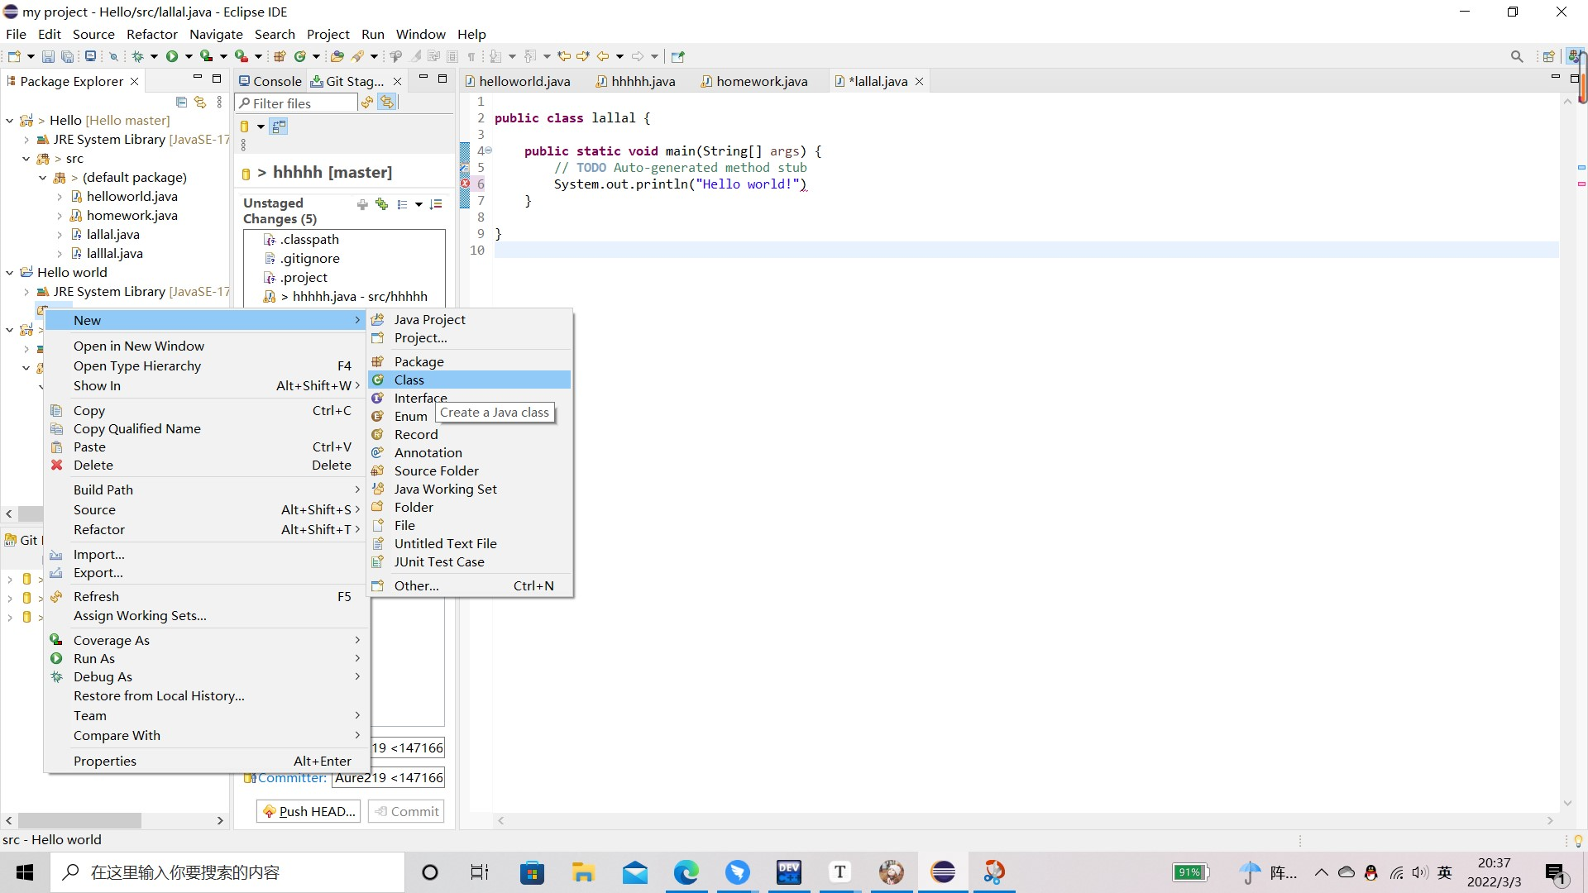Choose Refresh in the context menu
This screenshot has width=1588, height=893.
coord(206,596)
